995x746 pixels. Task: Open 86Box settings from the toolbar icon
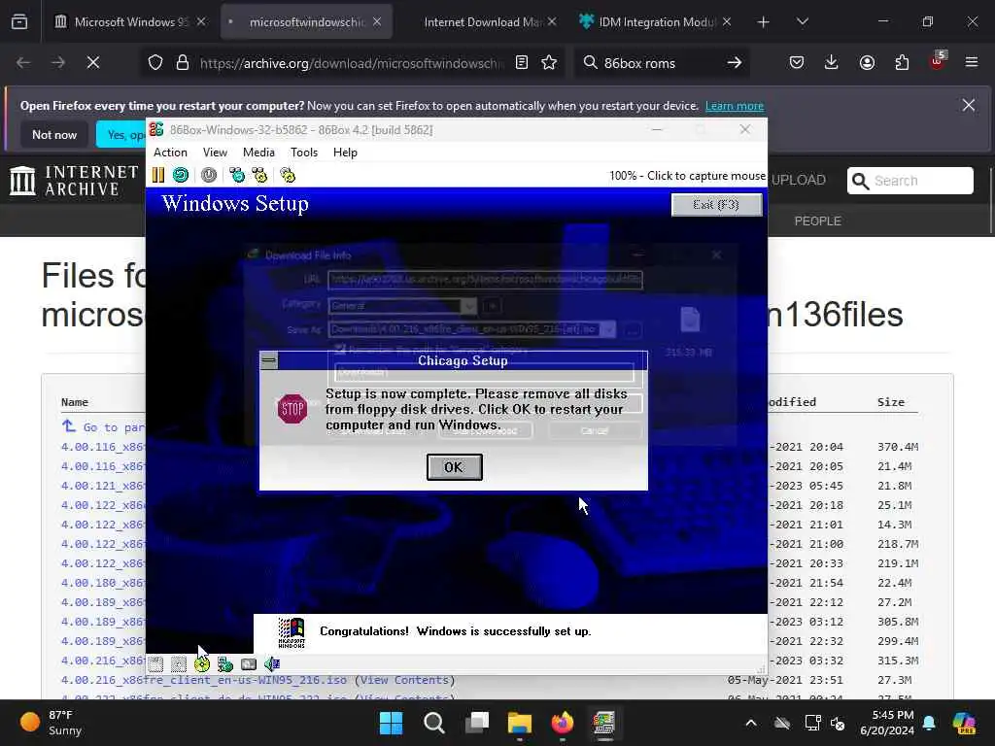288,175
